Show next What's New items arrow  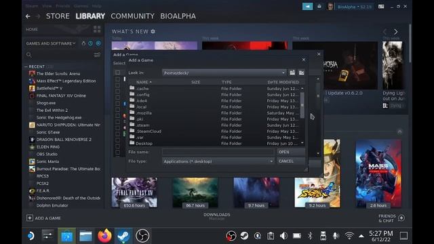[x=396, y=32]
